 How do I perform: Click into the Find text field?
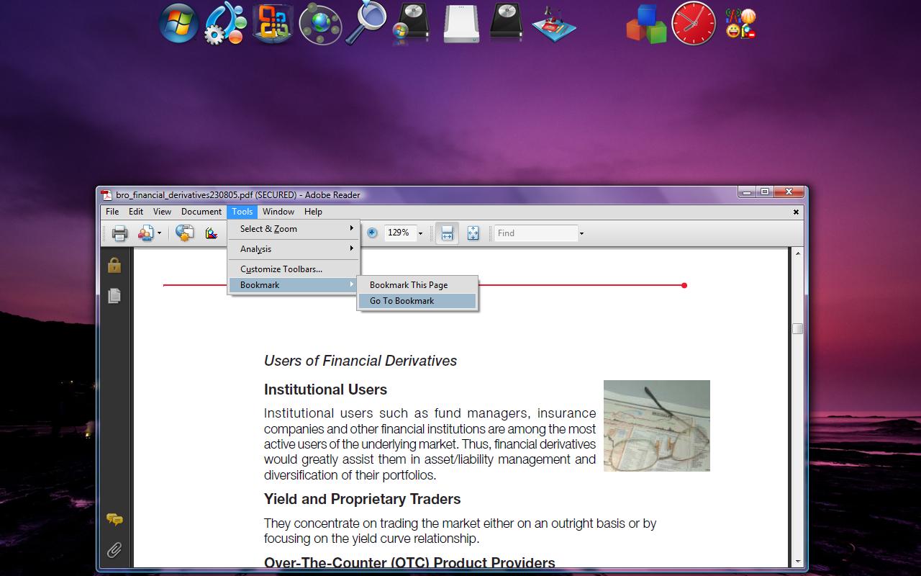click(x=536, y=233)
